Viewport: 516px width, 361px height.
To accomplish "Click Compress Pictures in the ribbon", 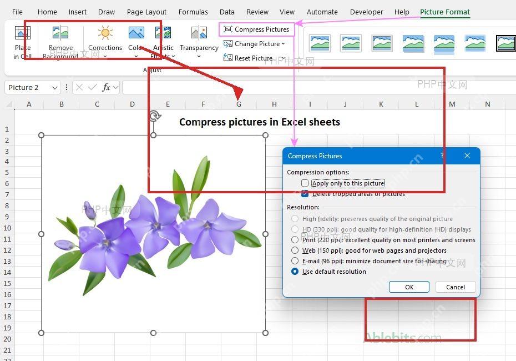I will point(256,29).
